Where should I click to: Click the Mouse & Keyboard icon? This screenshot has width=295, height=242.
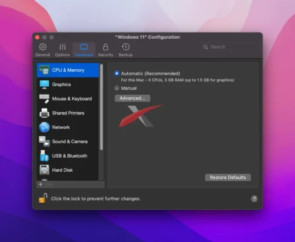click(44, 99)
